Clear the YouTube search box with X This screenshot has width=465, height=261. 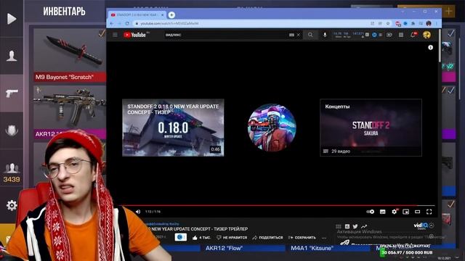pos(299,35)
